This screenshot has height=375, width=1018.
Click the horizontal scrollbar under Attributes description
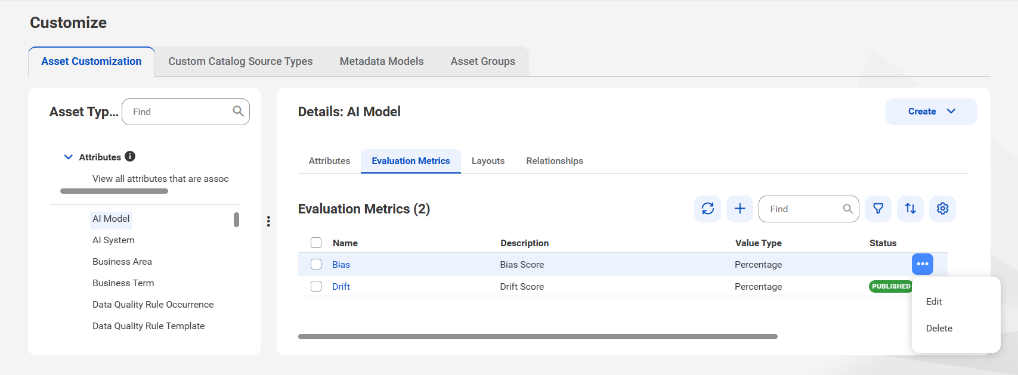point(114,191)
